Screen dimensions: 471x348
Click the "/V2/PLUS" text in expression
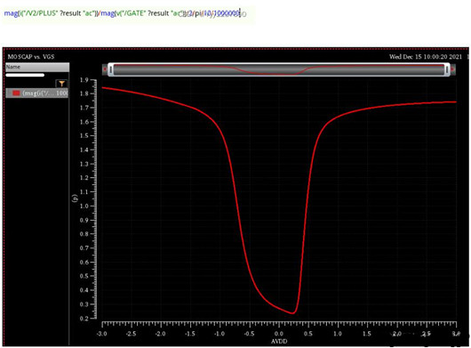click(43, 13)
